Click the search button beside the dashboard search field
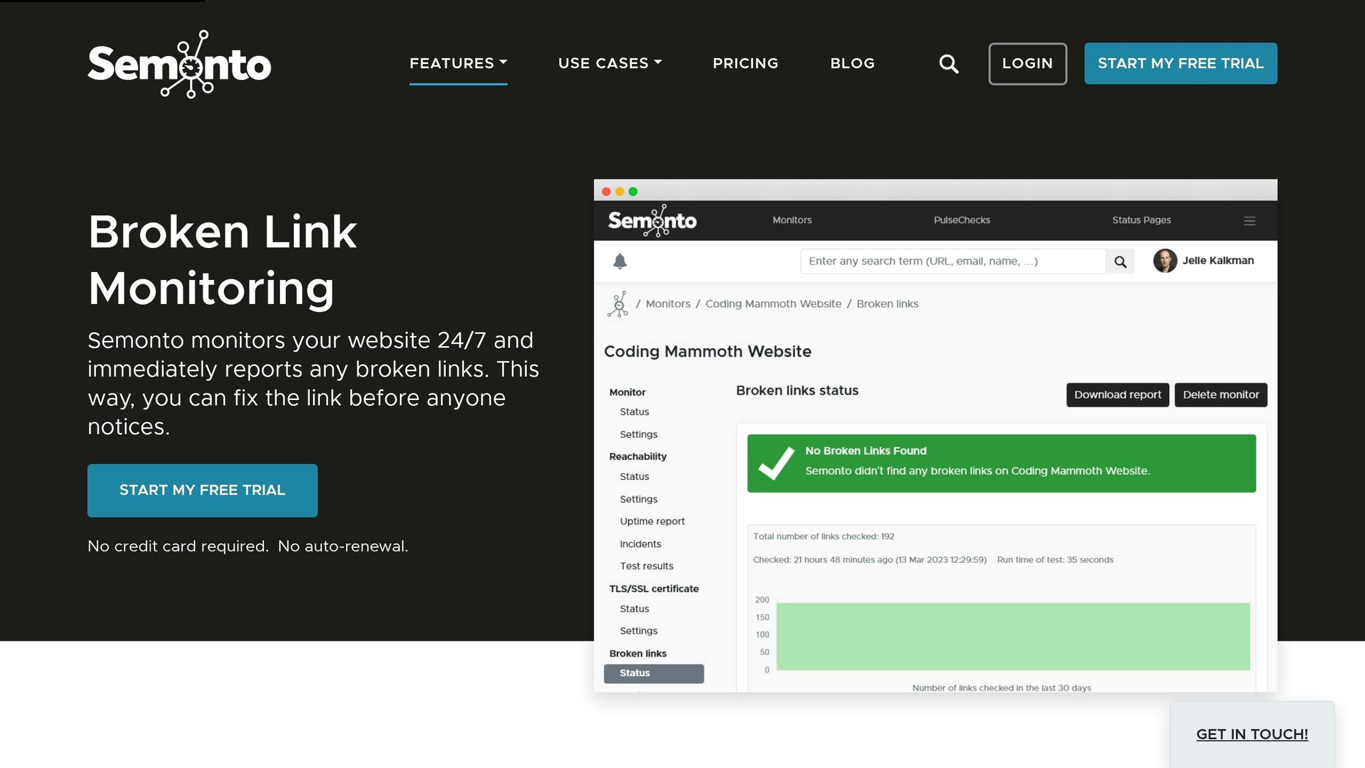The height and width of the screenshot is (768, 1365). [1120, 261]
